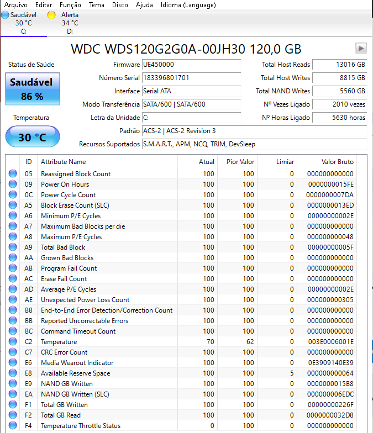Select the 'NAND GB Written' E9 attribute text
The height and width of the screenshot is (433, 373).
pyautogui.click(x=67, y=384)
